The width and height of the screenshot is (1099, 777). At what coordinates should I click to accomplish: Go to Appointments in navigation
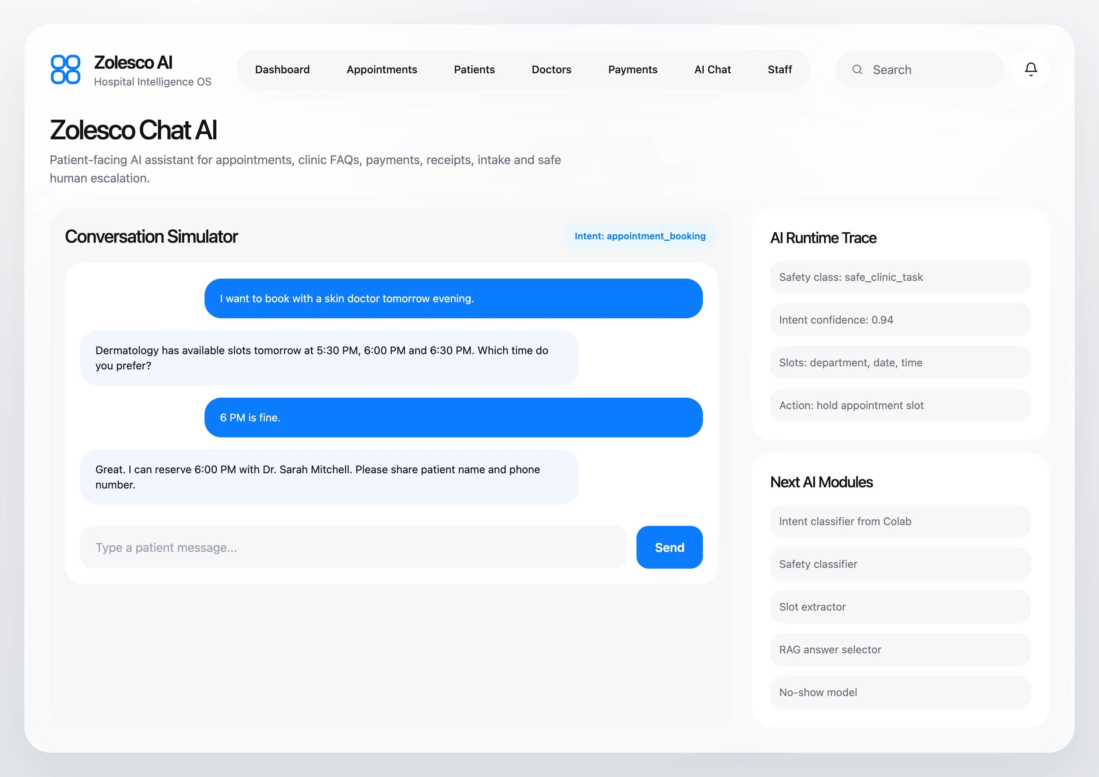tap(382, 69)
